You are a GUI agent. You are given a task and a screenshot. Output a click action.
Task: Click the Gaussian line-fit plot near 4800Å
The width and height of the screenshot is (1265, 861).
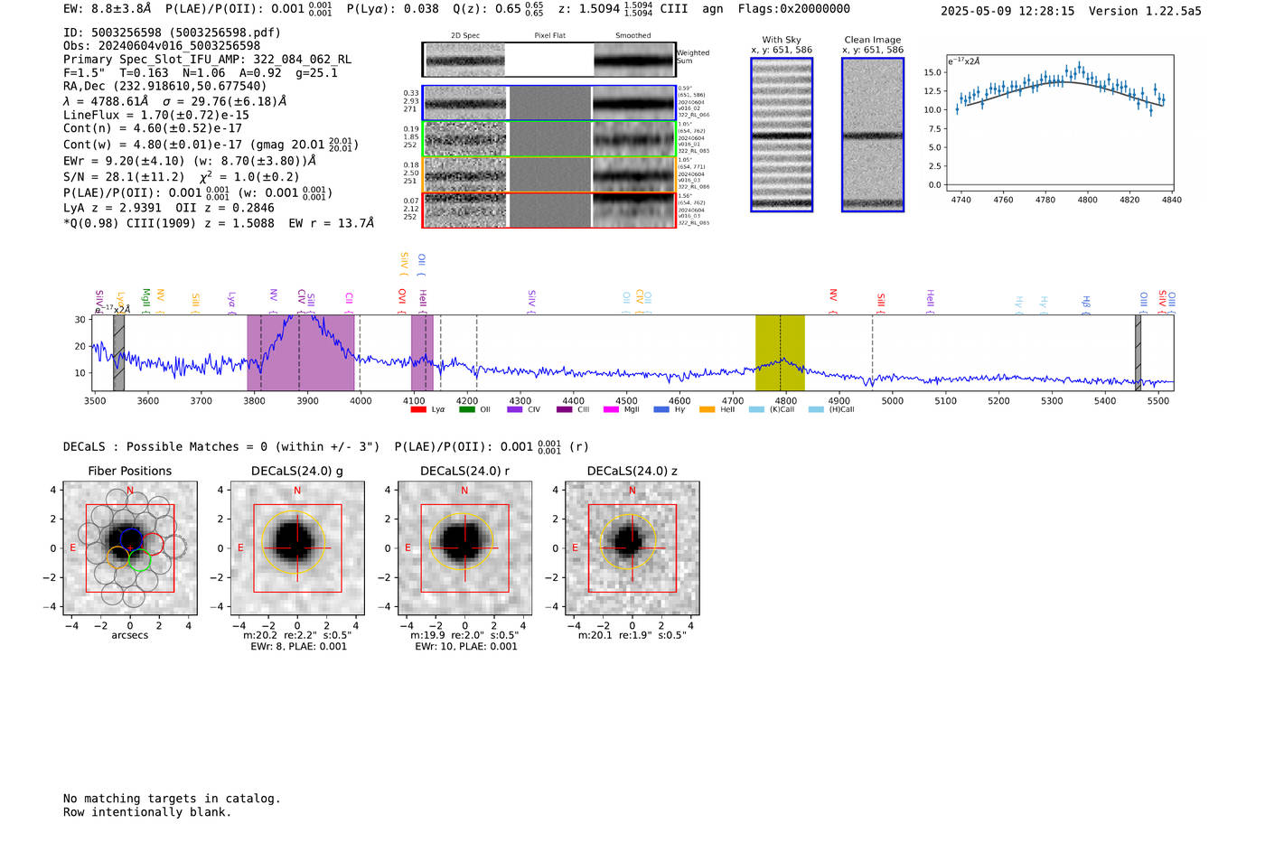[1059, 122]
